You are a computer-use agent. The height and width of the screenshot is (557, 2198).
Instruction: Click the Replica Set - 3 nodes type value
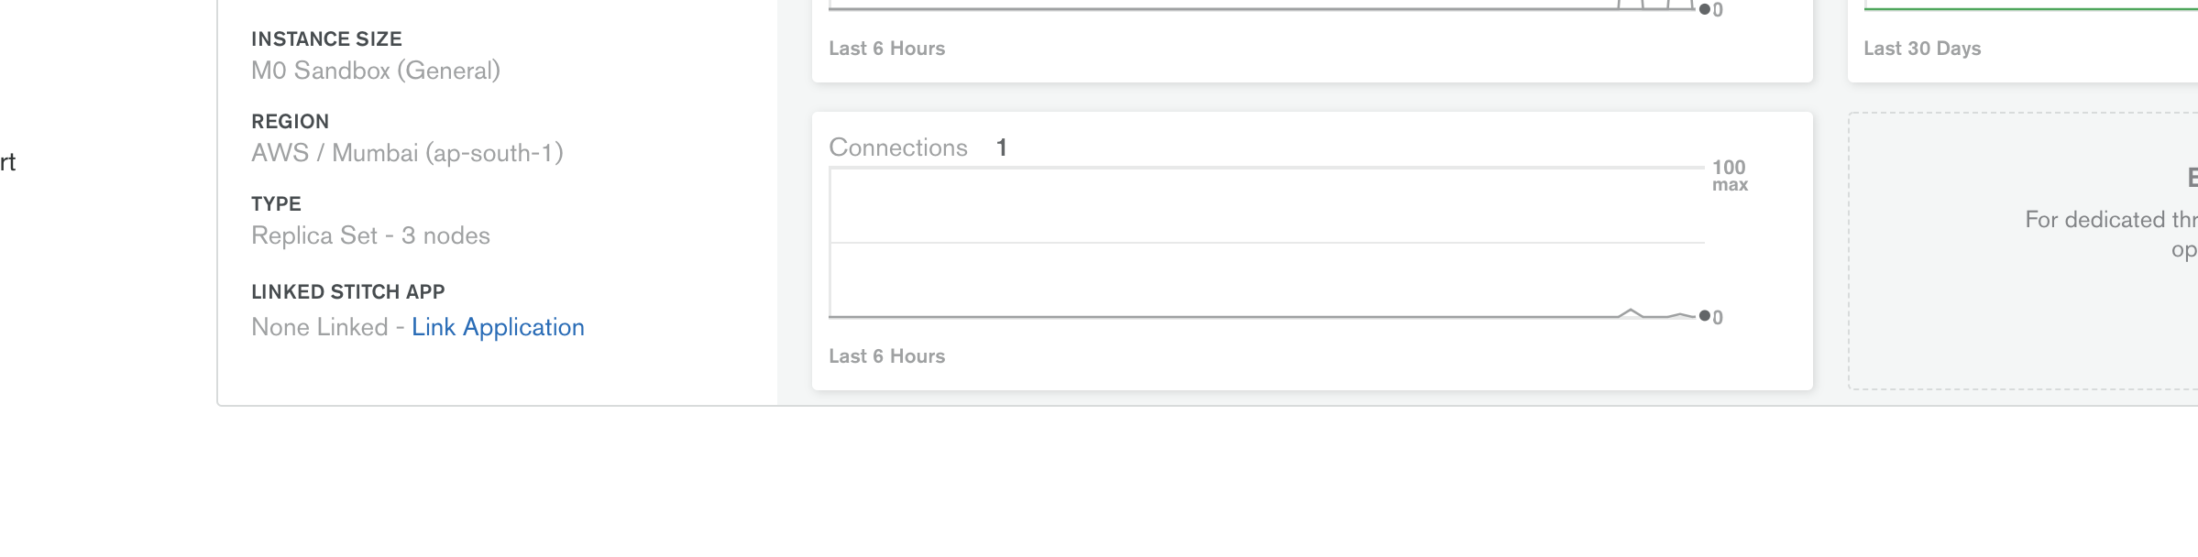tap(371, 235)
